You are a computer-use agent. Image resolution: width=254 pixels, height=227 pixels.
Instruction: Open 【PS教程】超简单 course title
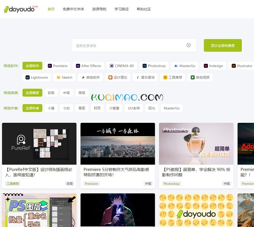tap(196, 172)
